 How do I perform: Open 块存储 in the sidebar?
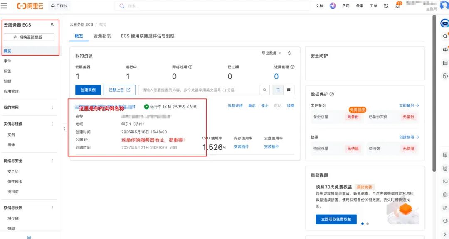coord(13,218)
